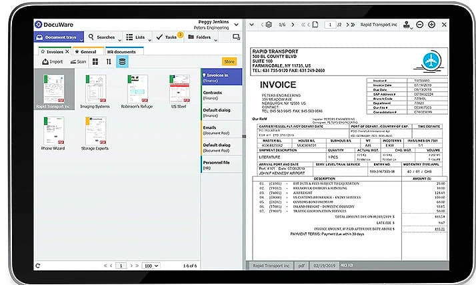Go to last page of tray list
Image resolution: width=476 pixels, height=285 pixels.
(x=137, y=266)
